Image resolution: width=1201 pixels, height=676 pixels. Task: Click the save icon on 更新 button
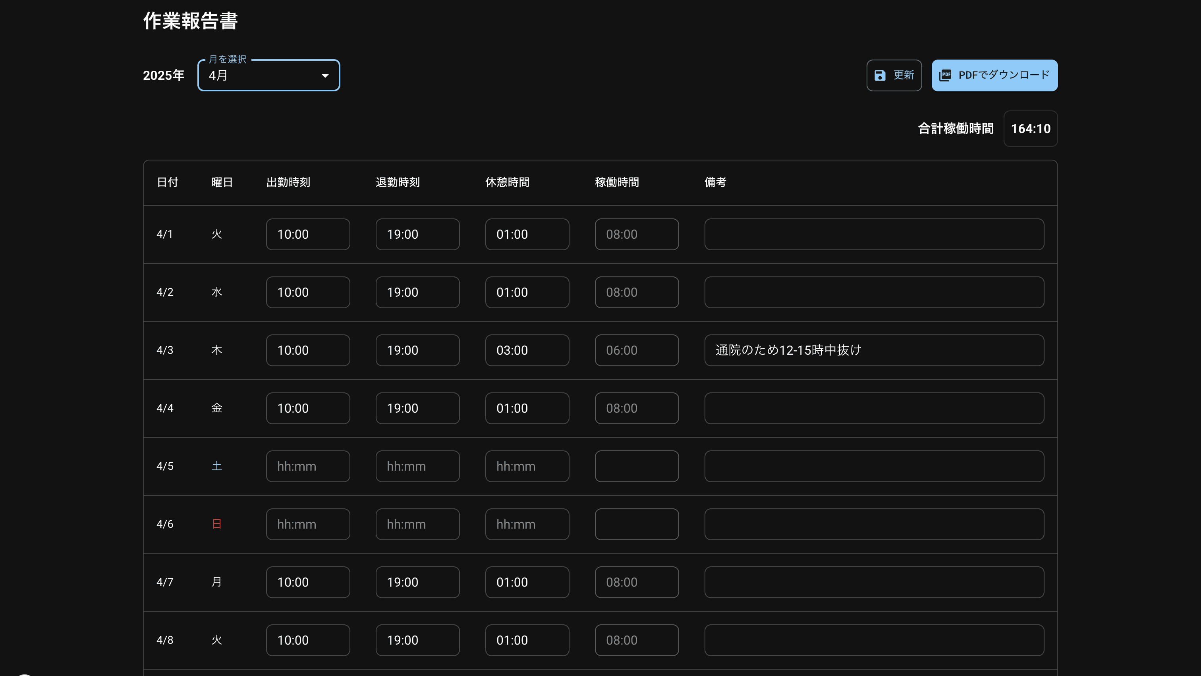(x=879, y=75)
